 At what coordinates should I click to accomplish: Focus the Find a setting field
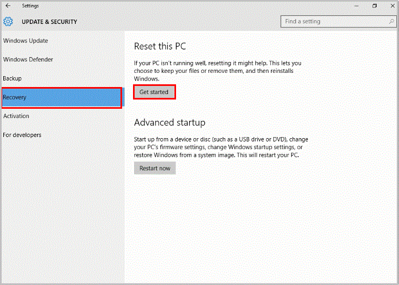click(x=338, y=22)
